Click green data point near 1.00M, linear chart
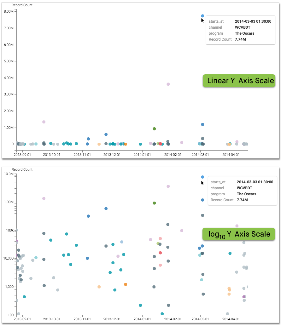 tap(154, 129)
